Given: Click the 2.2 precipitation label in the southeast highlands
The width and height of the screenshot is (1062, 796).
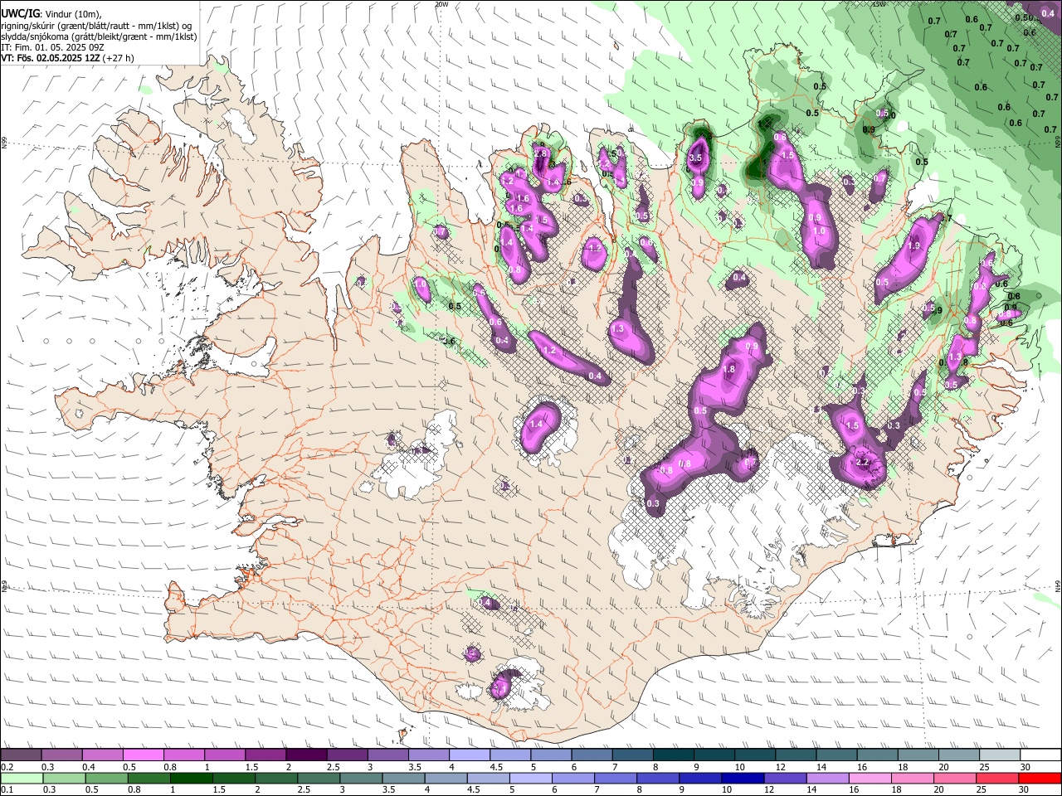Looking at the screenshot, I should pos(862,462).
